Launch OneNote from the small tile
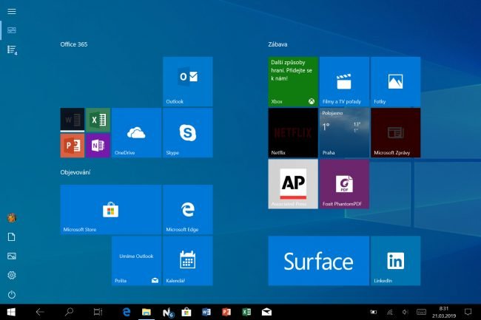Image resolution: width=481 pixels, height=320 pixels. pyautogui.click(x=98, y=146)
